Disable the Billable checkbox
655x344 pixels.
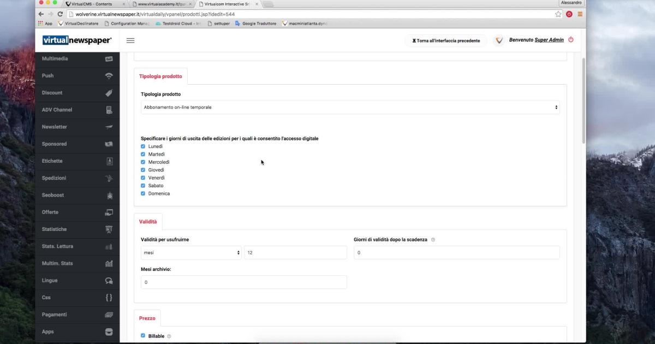143,336
